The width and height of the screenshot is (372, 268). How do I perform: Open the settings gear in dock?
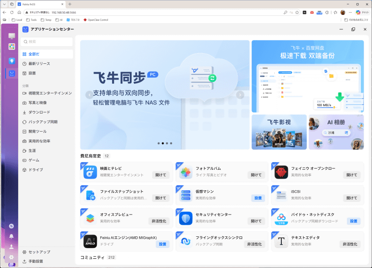coord(11,257)
